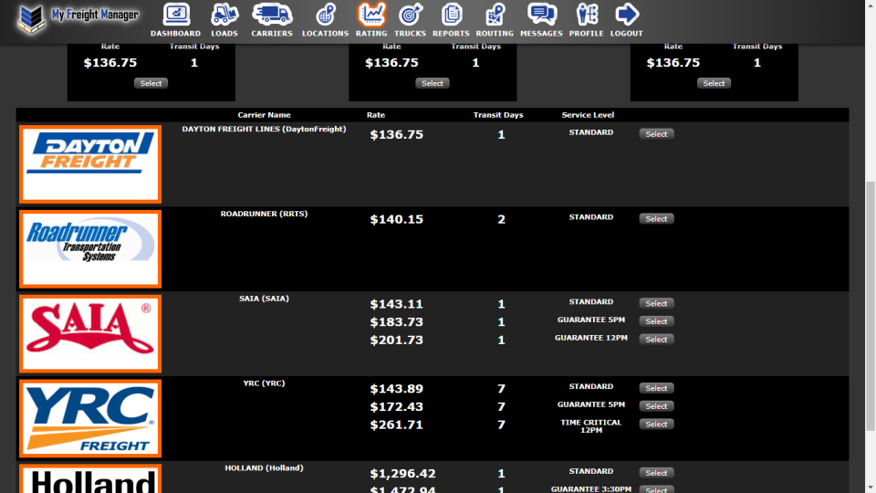Click the SAIA (SAIA) carrier name
This screenshot has height=493, width=876.
point(265,299)
